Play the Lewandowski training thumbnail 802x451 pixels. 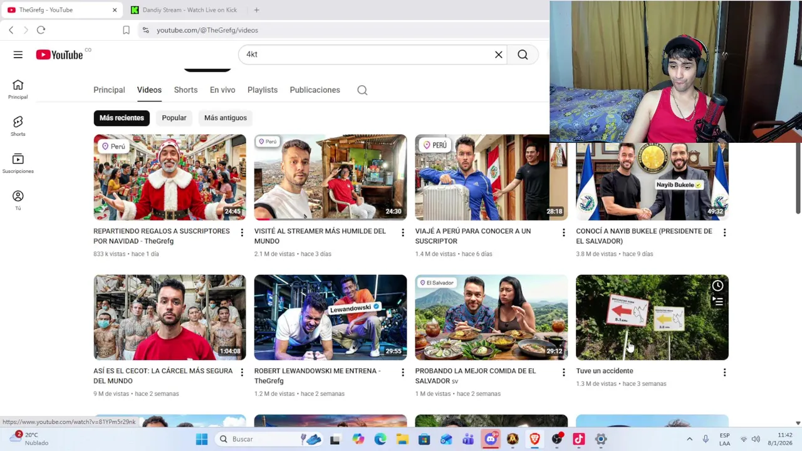click(330, 318)
